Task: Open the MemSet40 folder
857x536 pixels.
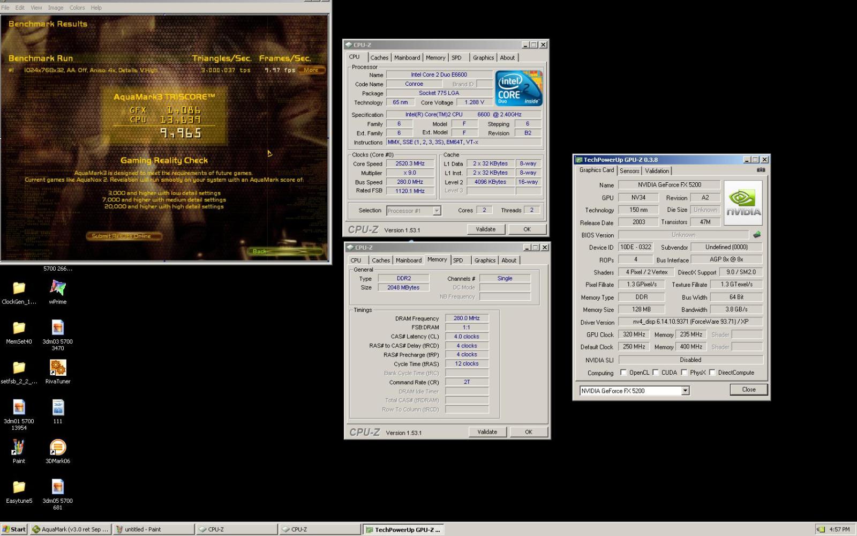Action: 19,332
